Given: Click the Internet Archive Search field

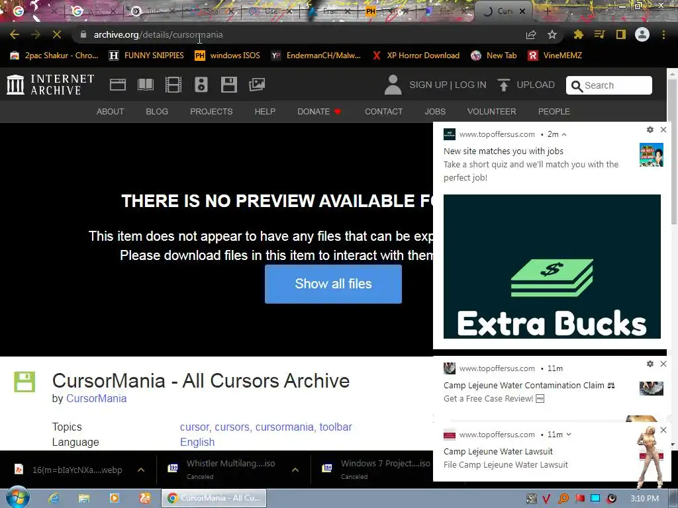Looking at the screenshot, I should pos(609,85).
